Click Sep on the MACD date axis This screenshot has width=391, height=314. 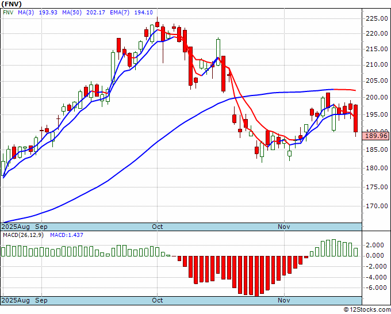tap(41, 300)
